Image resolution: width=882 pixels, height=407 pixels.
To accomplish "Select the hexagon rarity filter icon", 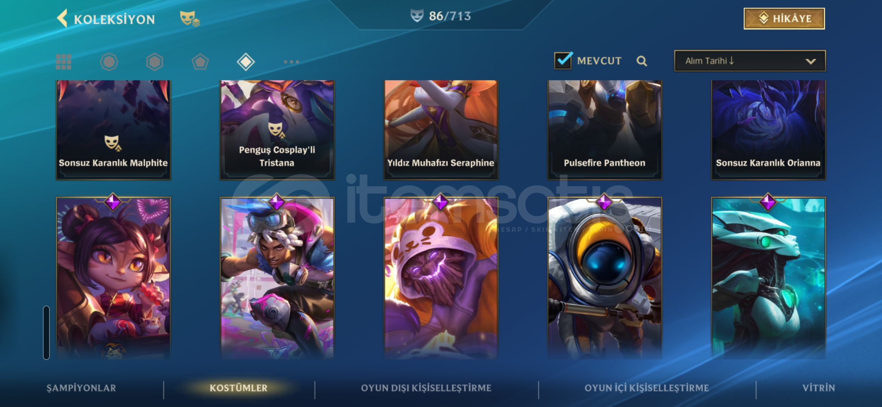I will click(155, 62).
